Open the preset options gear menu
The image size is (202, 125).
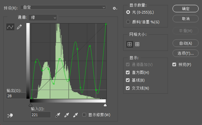[115, 8]
